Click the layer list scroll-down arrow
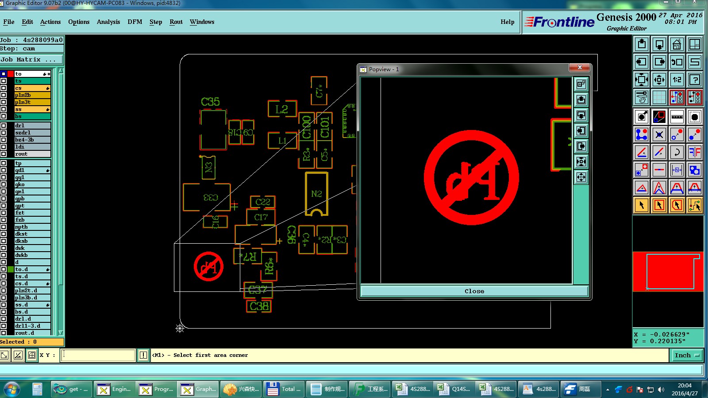The image size is (708, 398). pyautogui.click(x=61, y=333)
